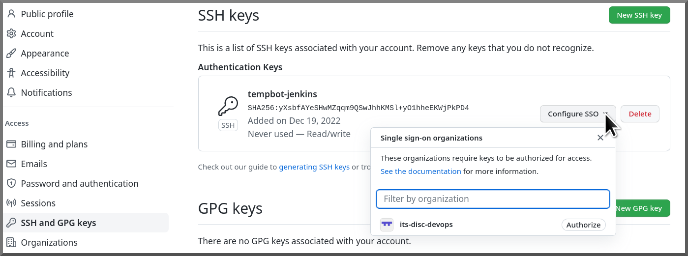Add a New SSH key
This screenshot has height=256, width=688.
[639, 15]
